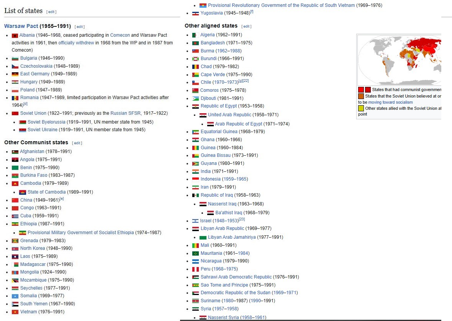Open footnote 23 next to Israel
This screenshot has height=321, width=452.
coord(242,219)
